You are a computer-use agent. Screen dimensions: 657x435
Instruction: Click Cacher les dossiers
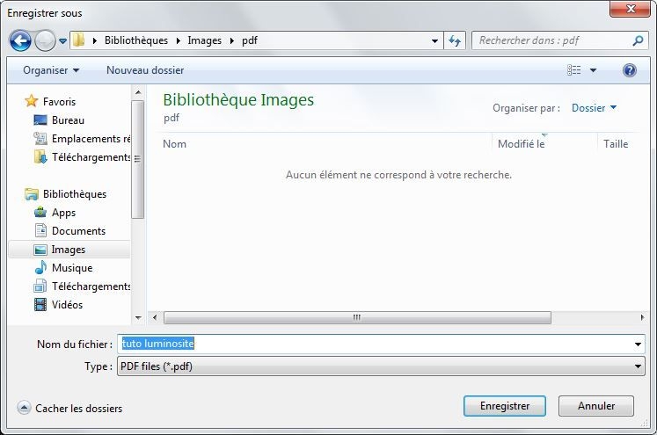pos(69,408)
